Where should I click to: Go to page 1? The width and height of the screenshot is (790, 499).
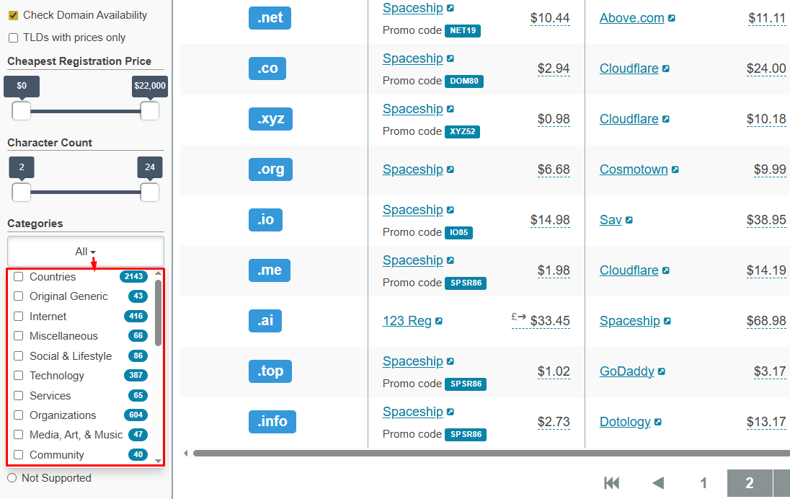pyautogui.click(x=704, y=483)
